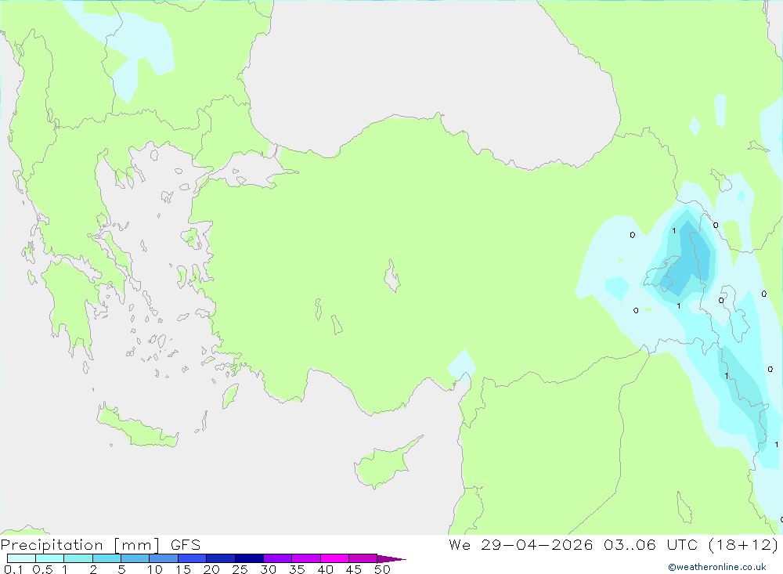The image size is (783, 574).
Task: Choose the darkest navy 25–30 legend swatch
Action: click(249, 558)
